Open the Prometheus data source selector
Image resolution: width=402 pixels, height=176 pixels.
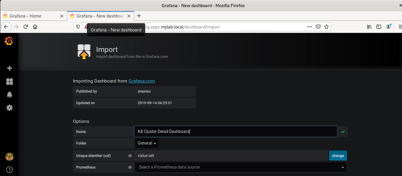241,167
